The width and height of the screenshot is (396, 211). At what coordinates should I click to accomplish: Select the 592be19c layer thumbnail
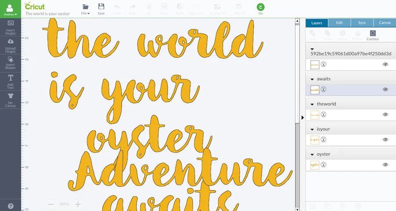tap(315, 64)
